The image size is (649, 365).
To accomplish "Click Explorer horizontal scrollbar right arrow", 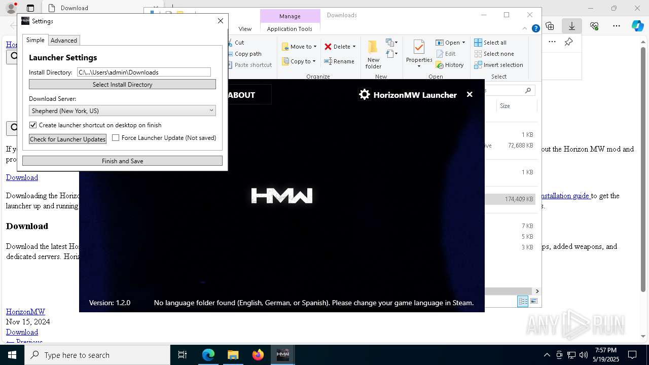I will [537, 291].
